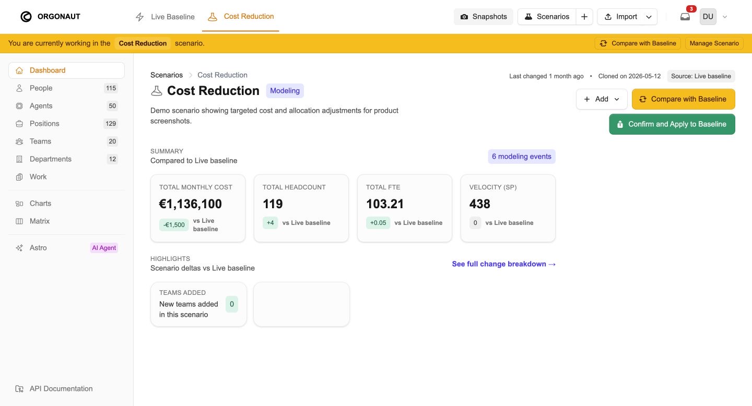Open the inbox notifications icon
Screen dimensions: 752x406
click(x=685, y=17)
